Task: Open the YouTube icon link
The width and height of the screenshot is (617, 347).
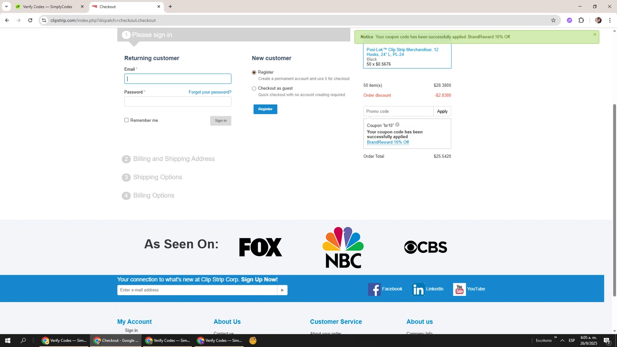Action: pyautogui.click(x=459, y=289)
